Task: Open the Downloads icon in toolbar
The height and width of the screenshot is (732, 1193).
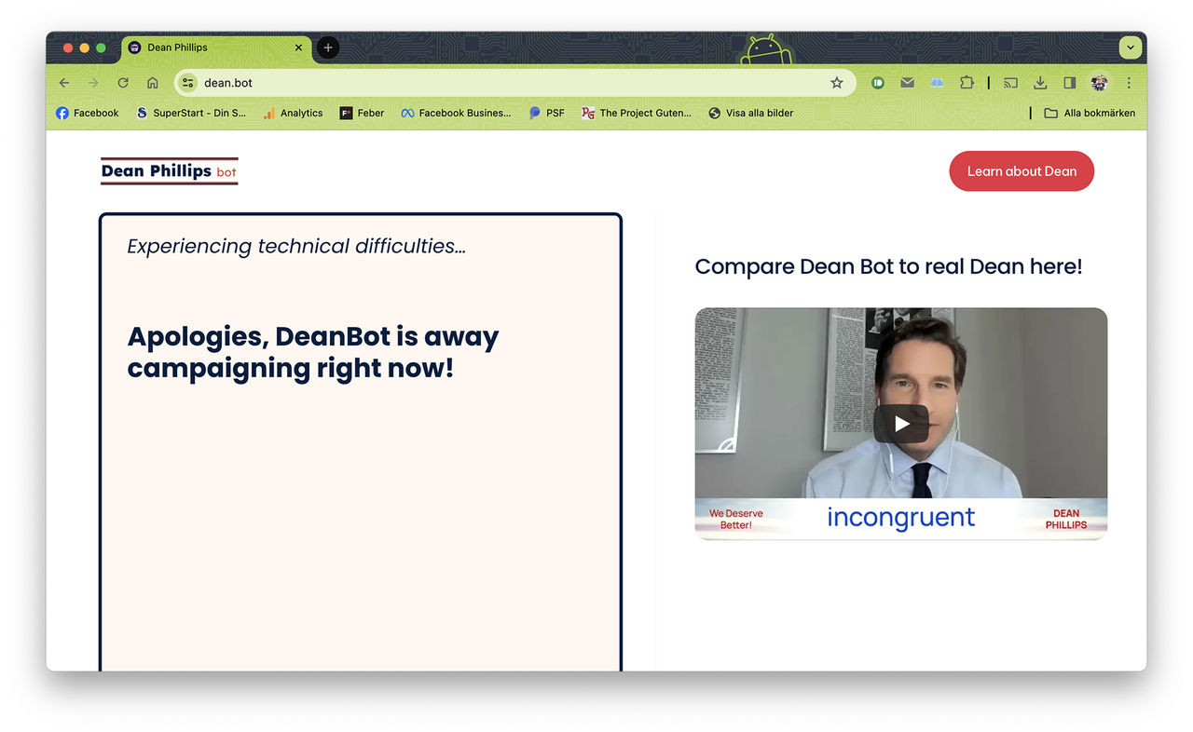Action: 1040,83
